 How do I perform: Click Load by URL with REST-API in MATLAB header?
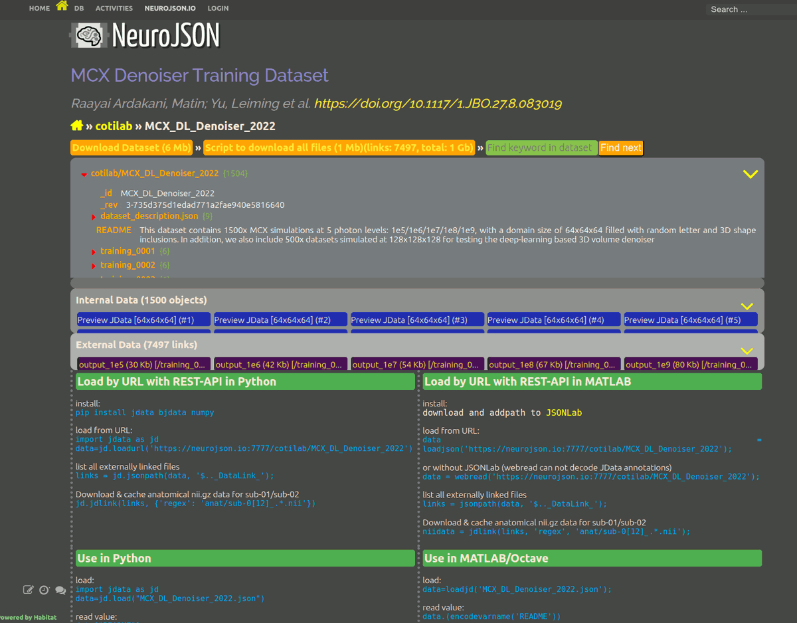(x=592, y=381)
